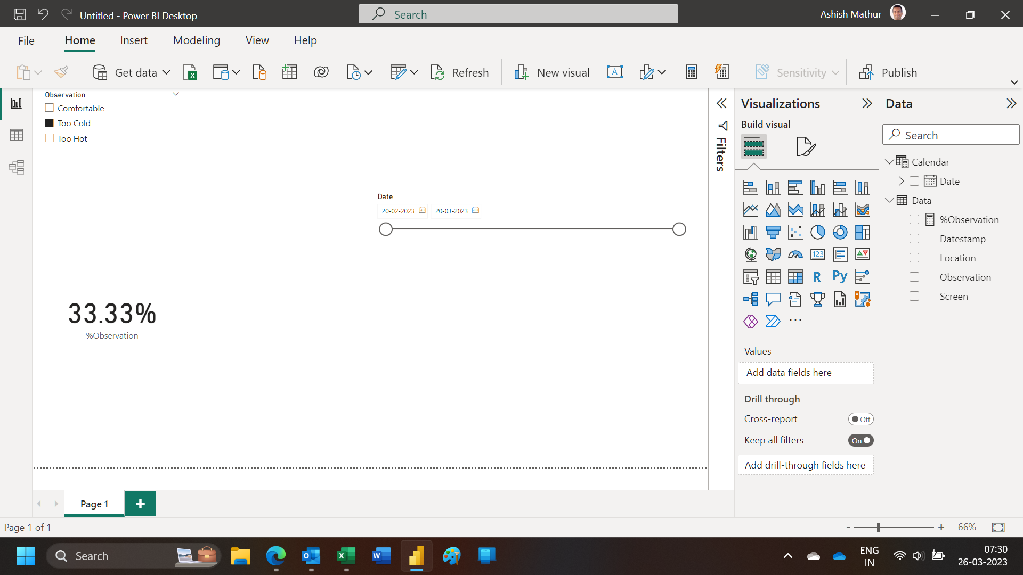Open Model view in left sidebar

pos(17,167)
